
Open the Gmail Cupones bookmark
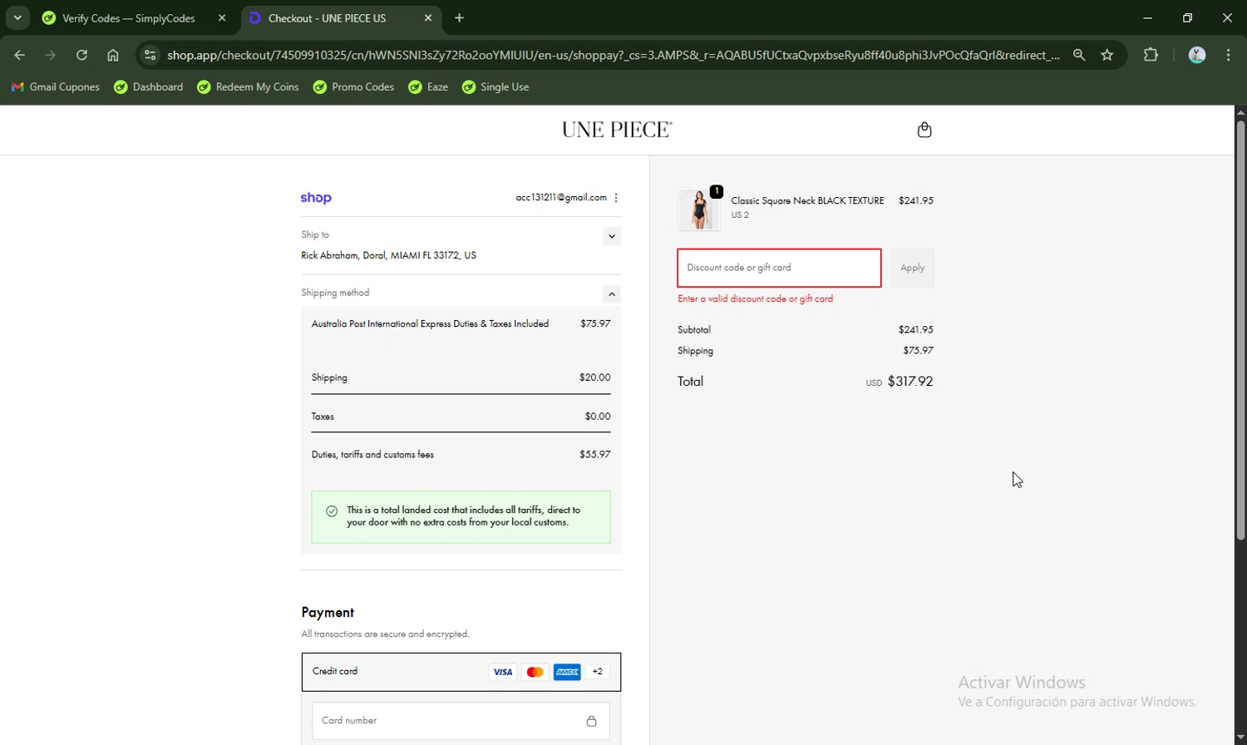coord(56,86)
